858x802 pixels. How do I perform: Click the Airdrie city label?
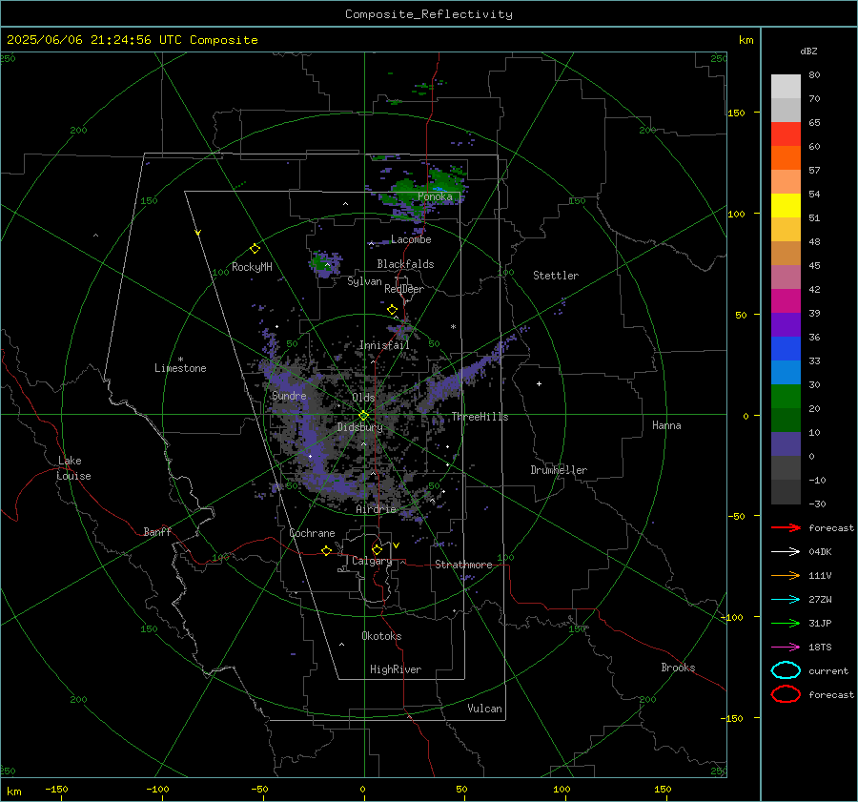click(x=376, y=509)
